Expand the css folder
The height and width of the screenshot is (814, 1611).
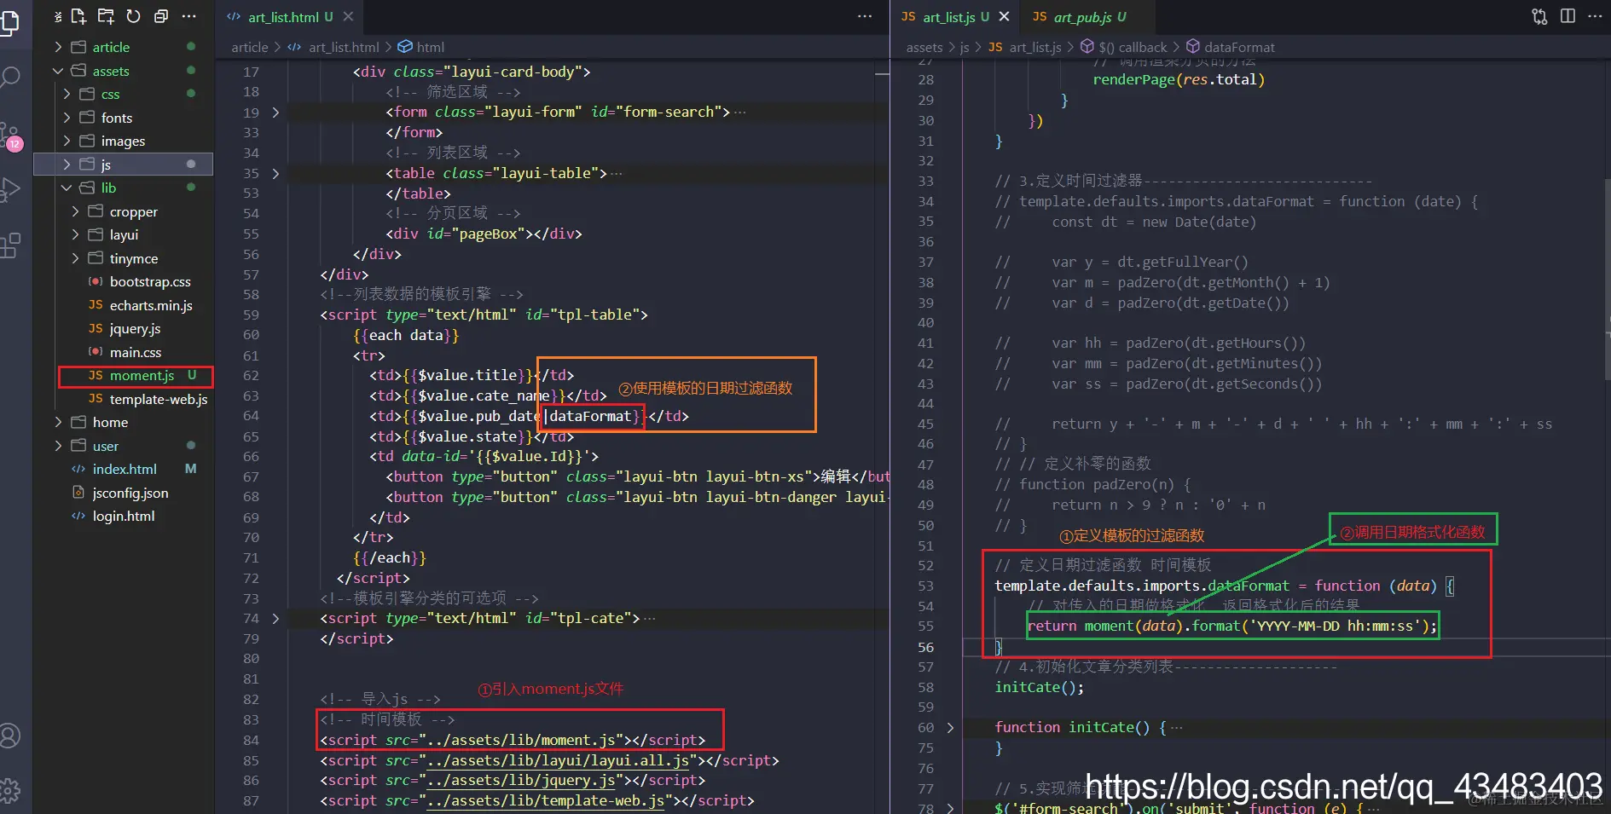point(67,94)
